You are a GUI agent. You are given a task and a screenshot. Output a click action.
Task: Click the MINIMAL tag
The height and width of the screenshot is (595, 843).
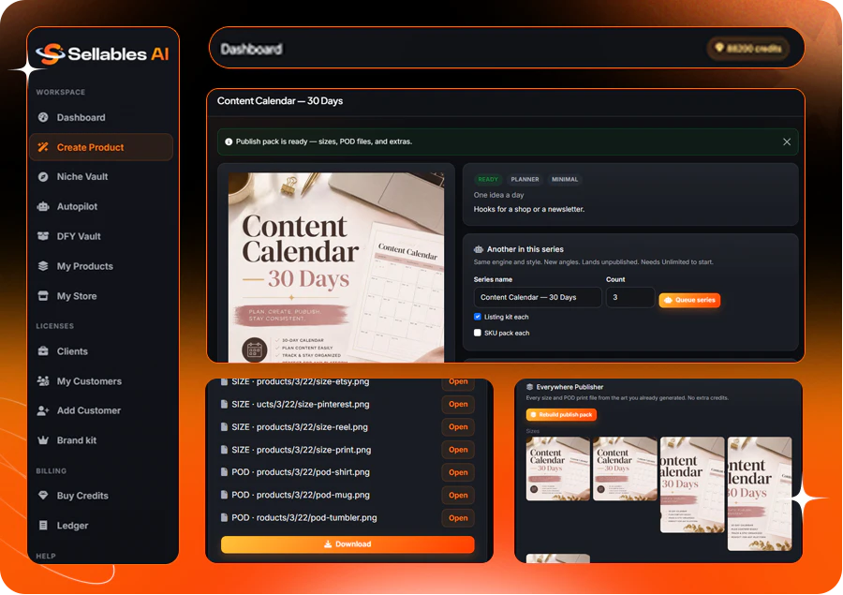click(565, 179)
